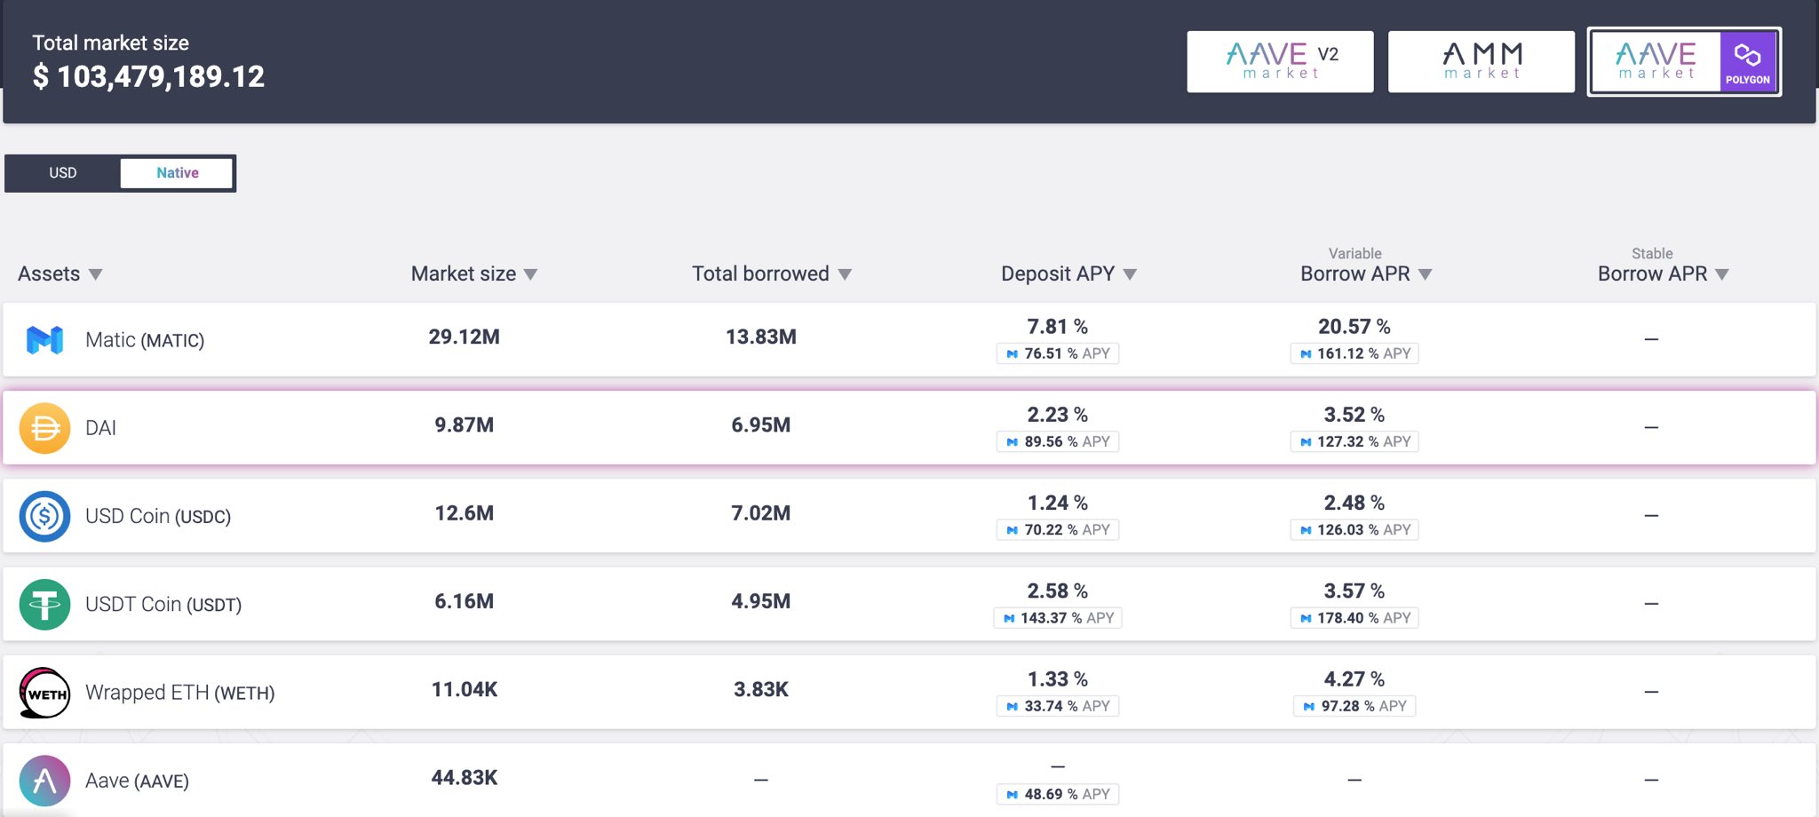Image resolution: width=1819 pixels, height=817 pixels.
Task: Click the USDT Tether logo icon
Action: tap(44, 604)
